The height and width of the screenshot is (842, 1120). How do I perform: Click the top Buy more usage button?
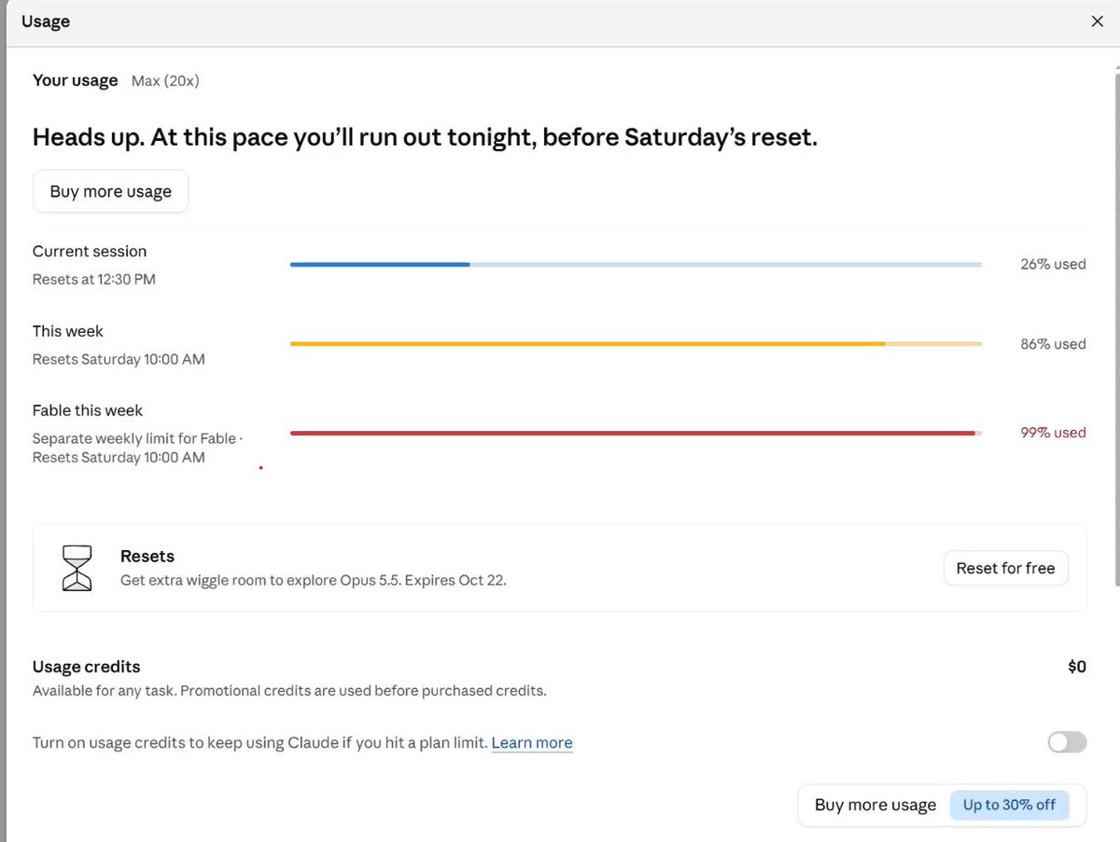click(x=111, y=191)
